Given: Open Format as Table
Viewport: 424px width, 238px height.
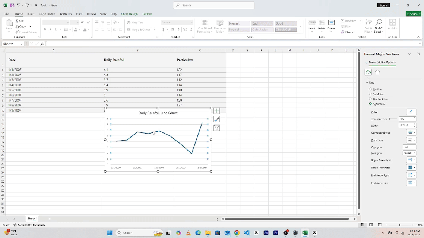Looking at the screenshot, I should (219, 26).
